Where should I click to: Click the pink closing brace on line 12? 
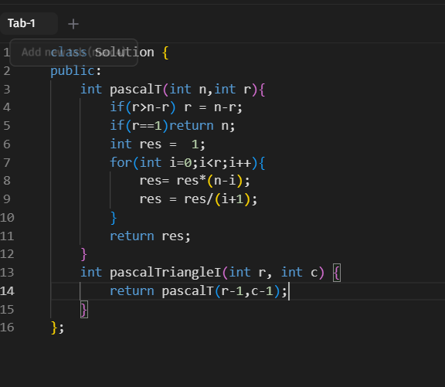pyautogui.click(x=83, y=254)
